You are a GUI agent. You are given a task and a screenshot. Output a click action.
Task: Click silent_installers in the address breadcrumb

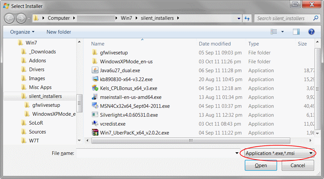[157, 18]
